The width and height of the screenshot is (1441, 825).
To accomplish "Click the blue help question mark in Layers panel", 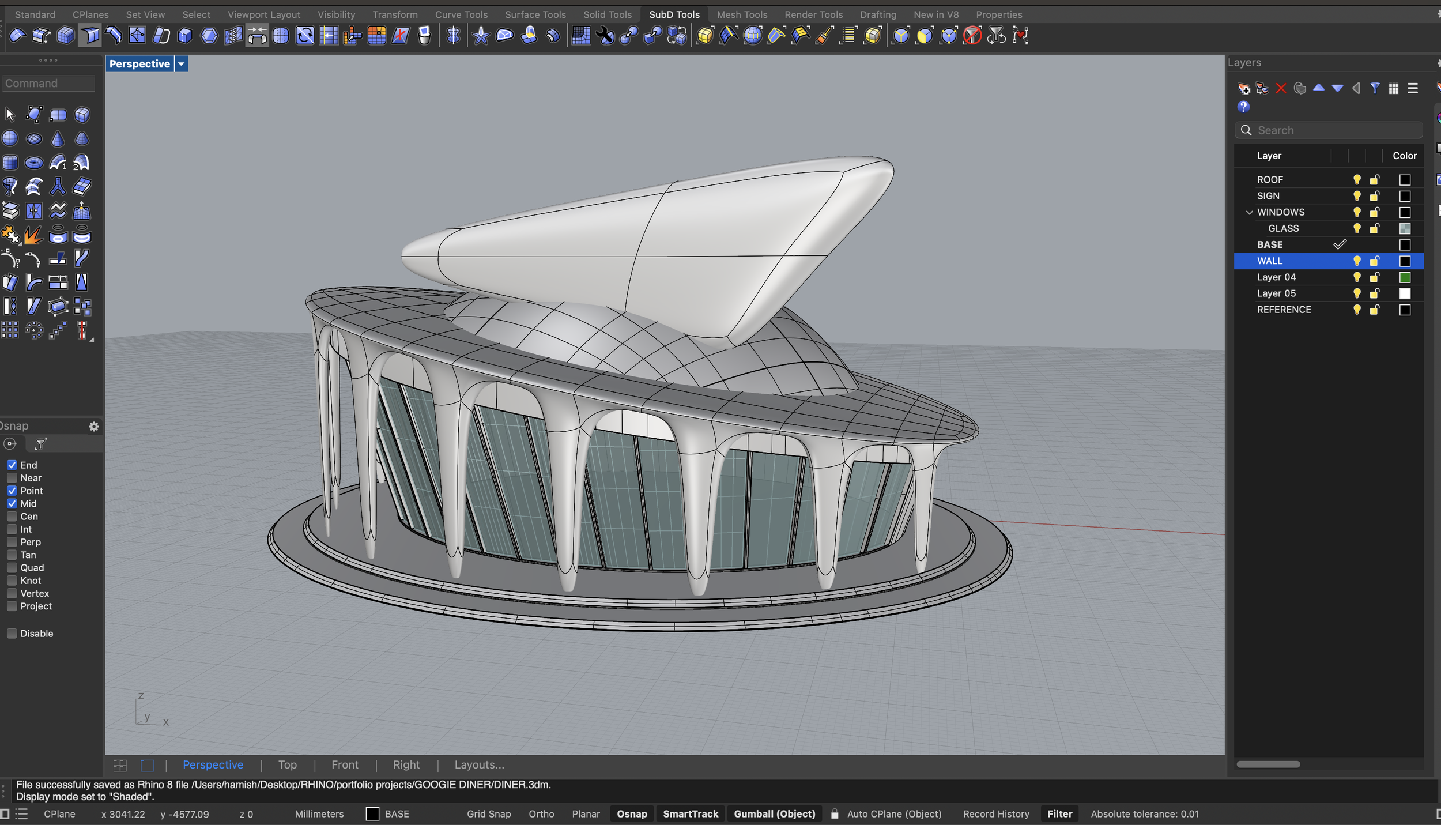I will [x=1244, y=107].
